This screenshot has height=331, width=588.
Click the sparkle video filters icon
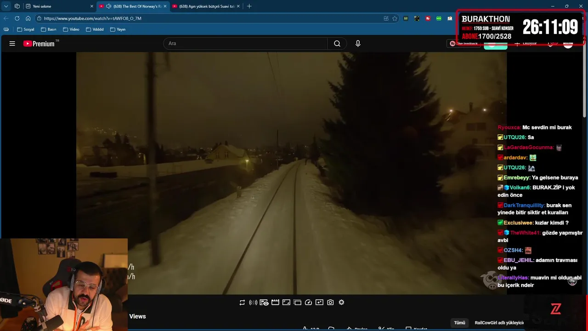[x=319, y=302]
